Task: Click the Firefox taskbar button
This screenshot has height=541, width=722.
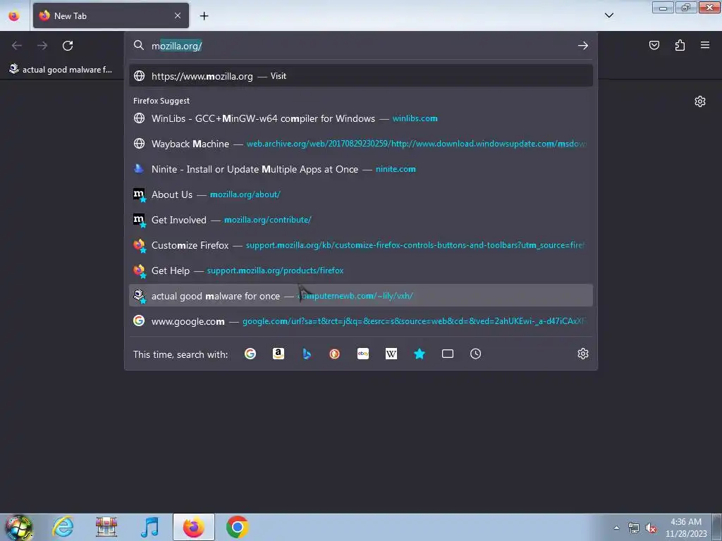Action: [194, 527]
